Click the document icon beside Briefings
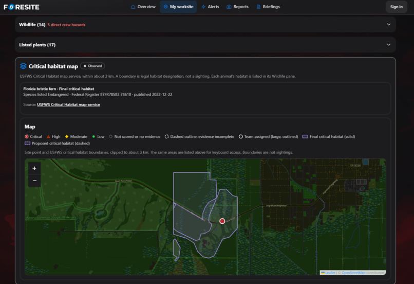Screen dimensions: 414x284 pyautogui.click(x=258, y=7)
